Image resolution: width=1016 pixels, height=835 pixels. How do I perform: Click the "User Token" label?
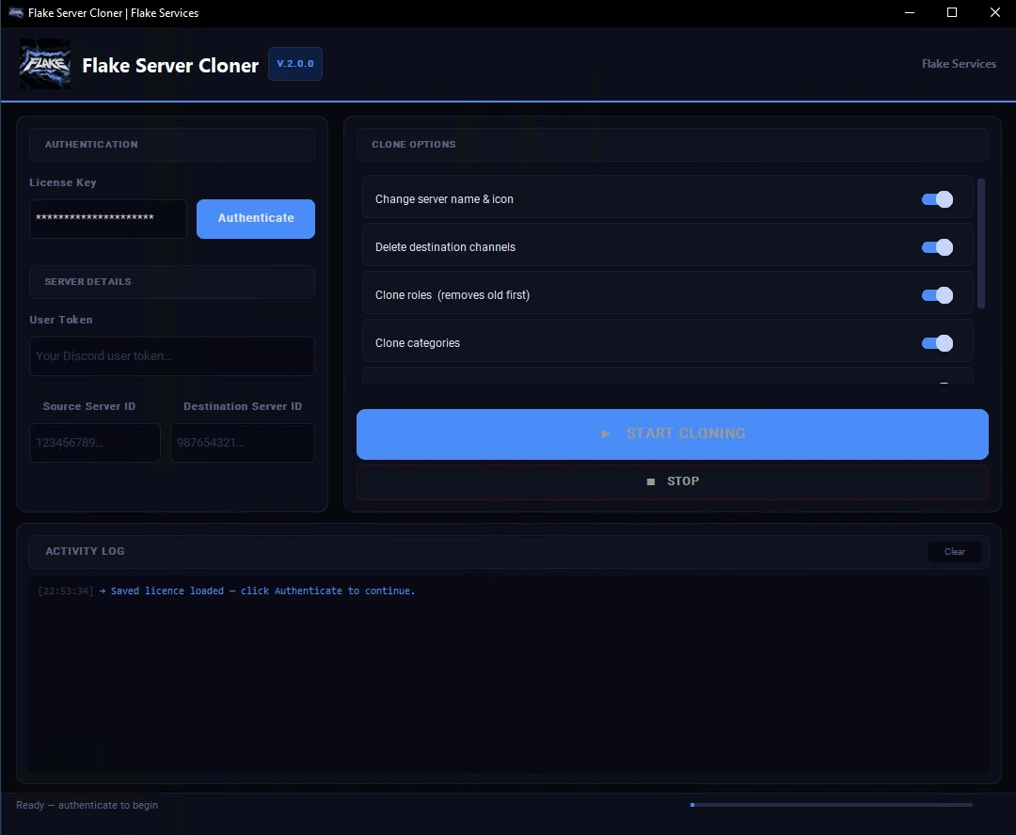click(61, 320)
